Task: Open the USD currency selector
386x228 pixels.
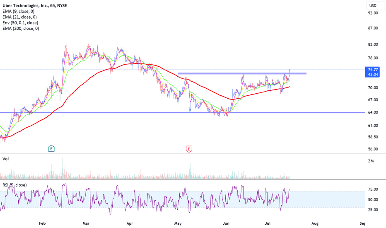Action: tap(375, 5)
